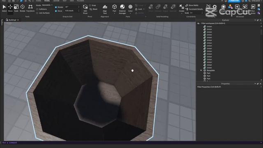
Task: Open the VIEW ribbon tab
Action: tap(72, 1)
